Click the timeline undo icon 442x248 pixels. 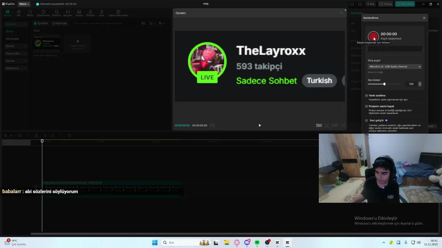pyautogui.click(x=20, y=136)
